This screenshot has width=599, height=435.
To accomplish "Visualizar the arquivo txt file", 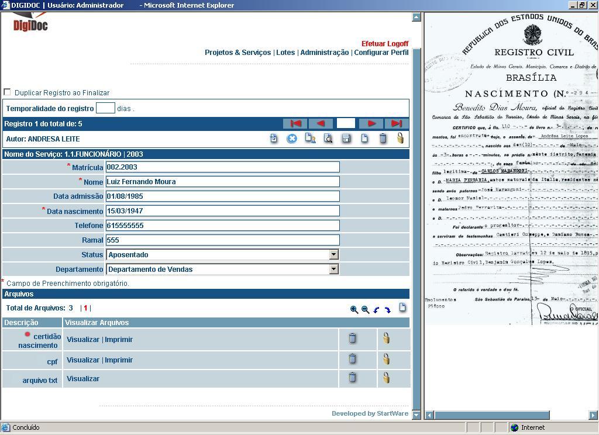I will tap(83, 378).
